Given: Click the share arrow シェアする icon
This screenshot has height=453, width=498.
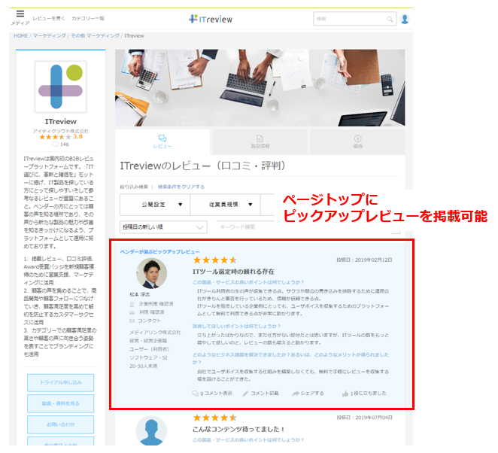Looking at the screenshot, I should pyautogui.click(x=296, y=394).
